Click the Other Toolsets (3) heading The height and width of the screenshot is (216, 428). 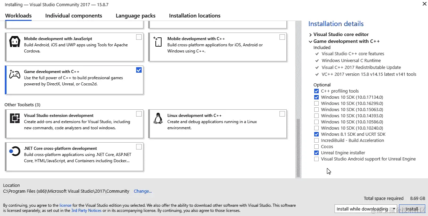click(x=22, y=105)
